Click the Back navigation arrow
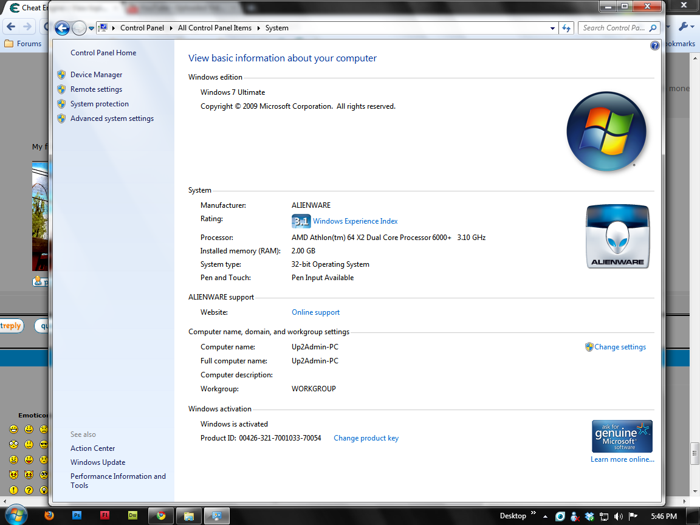 [63, 28]
